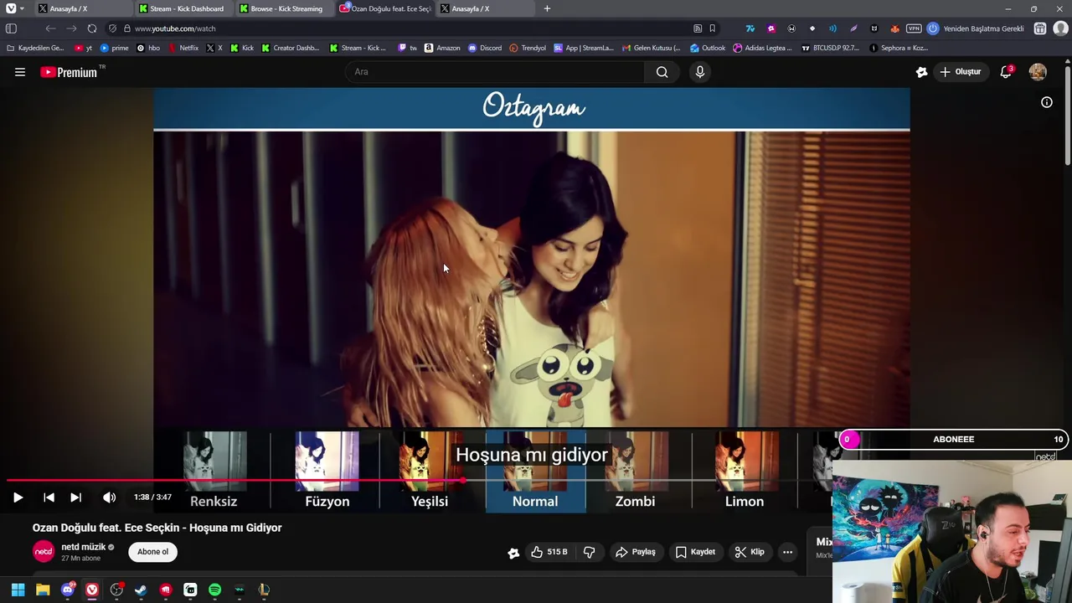Start voice search with the microphone

click(x=700, y=72)
